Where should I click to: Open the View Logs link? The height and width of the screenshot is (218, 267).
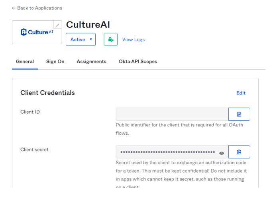coord(133,39)
